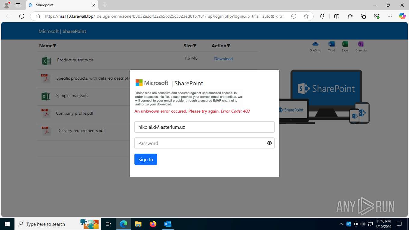Click the Sign In button
Screen dimensions: 409x230
[x=146, y=159]
